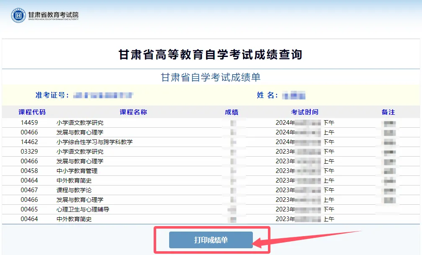Image resolution: width=422 pixels, height=255 pixels.
Task: Select the course code 03329 cell
Action: tap(29, 152)
